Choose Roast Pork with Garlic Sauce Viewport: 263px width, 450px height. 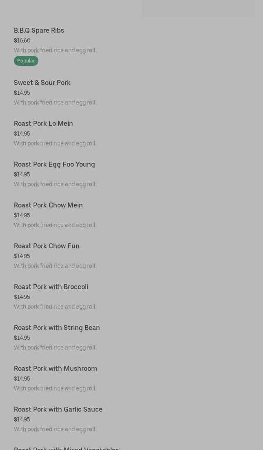[x=58, y=410]
